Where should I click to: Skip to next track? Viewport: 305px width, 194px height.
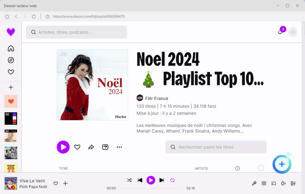[162, 180]
